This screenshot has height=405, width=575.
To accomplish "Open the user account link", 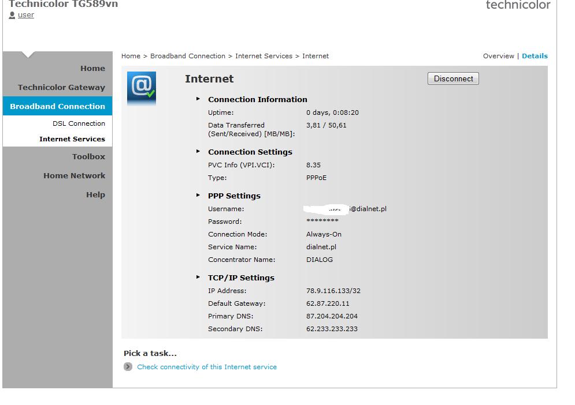I will tap(25, 15).
